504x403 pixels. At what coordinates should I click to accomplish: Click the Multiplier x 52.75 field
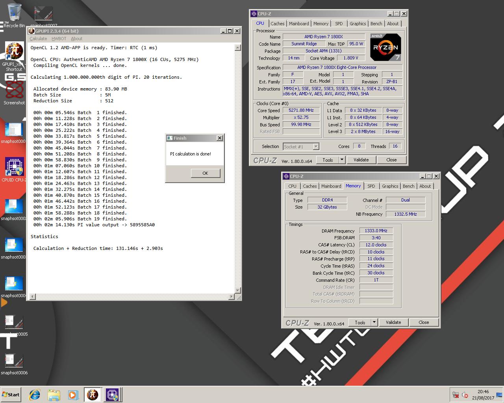pyautogui.click(x=301, y=118)
